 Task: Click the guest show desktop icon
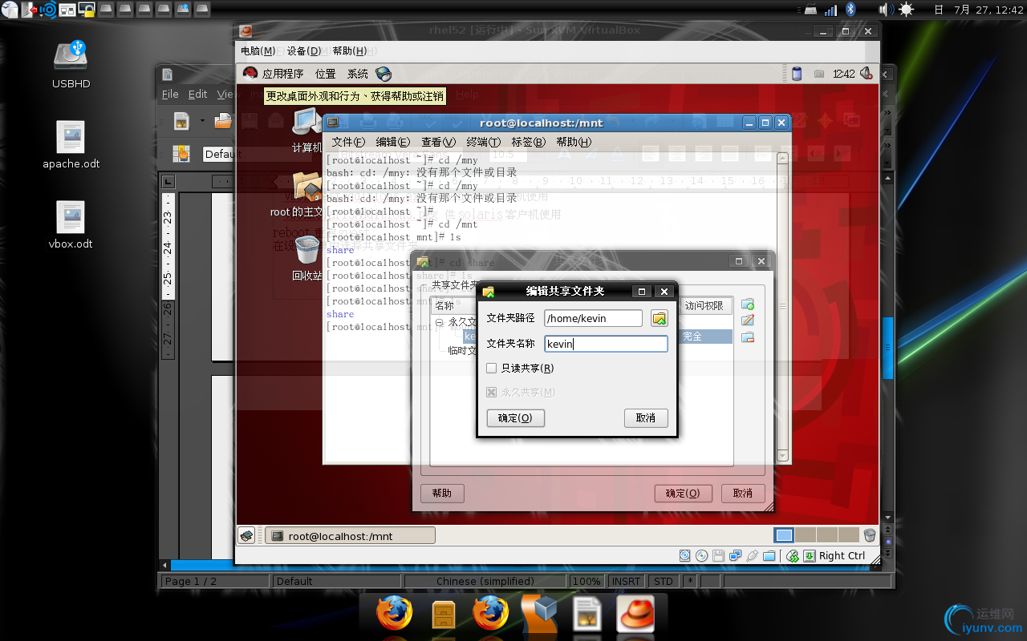click(247, 535)
